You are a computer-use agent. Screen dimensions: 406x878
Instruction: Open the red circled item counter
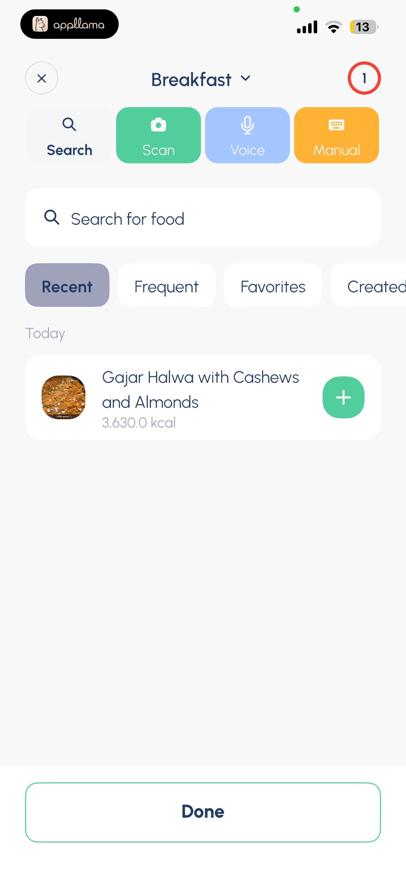364,78
